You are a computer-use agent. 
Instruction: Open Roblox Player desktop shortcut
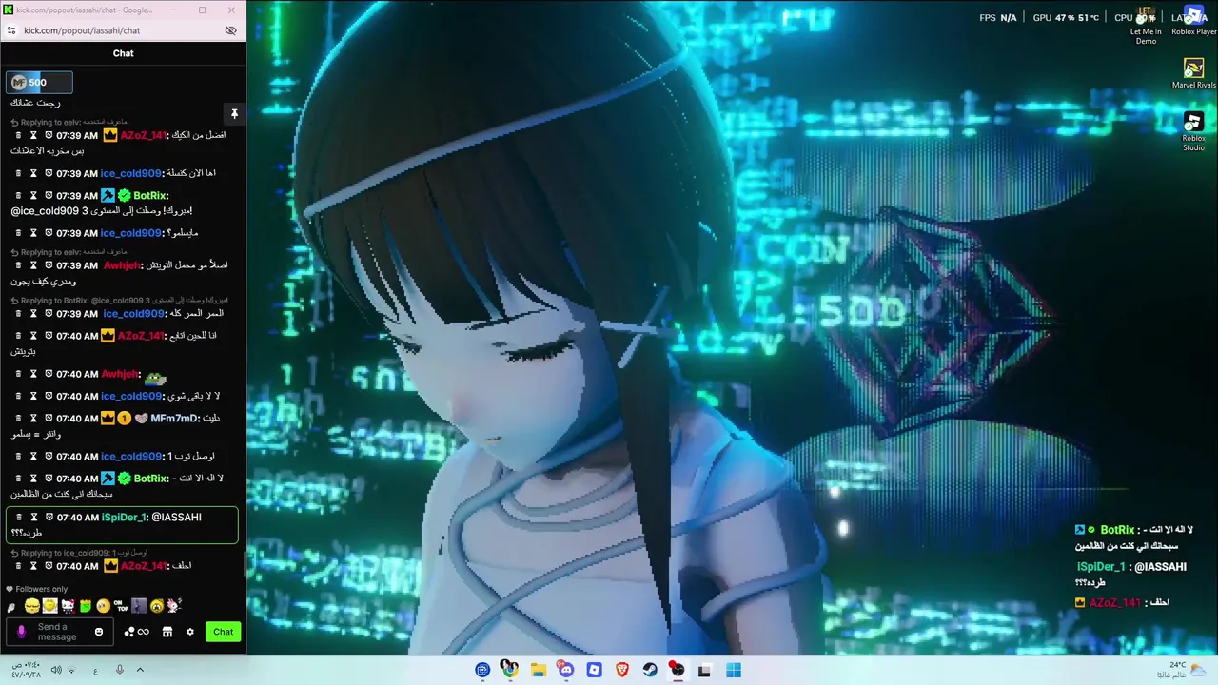pyautogui.click(x=1193, y=21)
